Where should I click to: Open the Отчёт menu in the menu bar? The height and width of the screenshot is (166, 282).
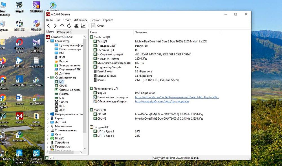(67, 20)
